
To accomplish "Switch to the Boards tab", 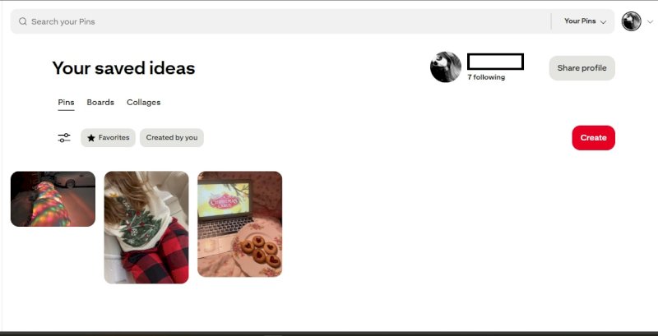I will pyautogui.click(x=100, y=102).
